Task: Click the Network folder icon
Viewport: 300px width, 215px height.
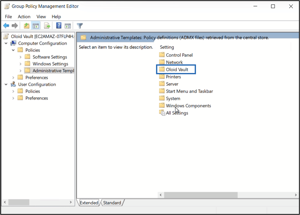Action: (162, 62)
